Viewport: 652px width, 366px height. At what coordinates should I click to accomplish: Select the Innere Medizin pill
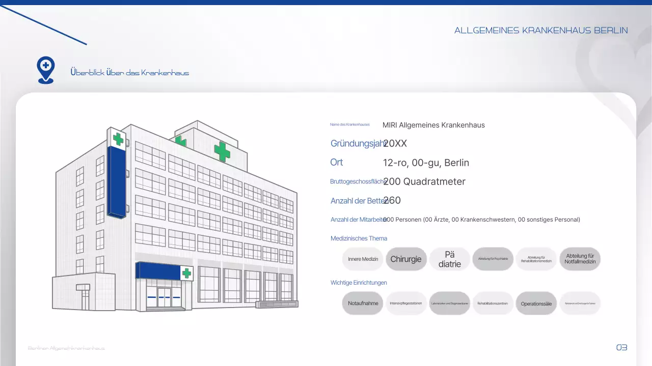tap(363, 259)
